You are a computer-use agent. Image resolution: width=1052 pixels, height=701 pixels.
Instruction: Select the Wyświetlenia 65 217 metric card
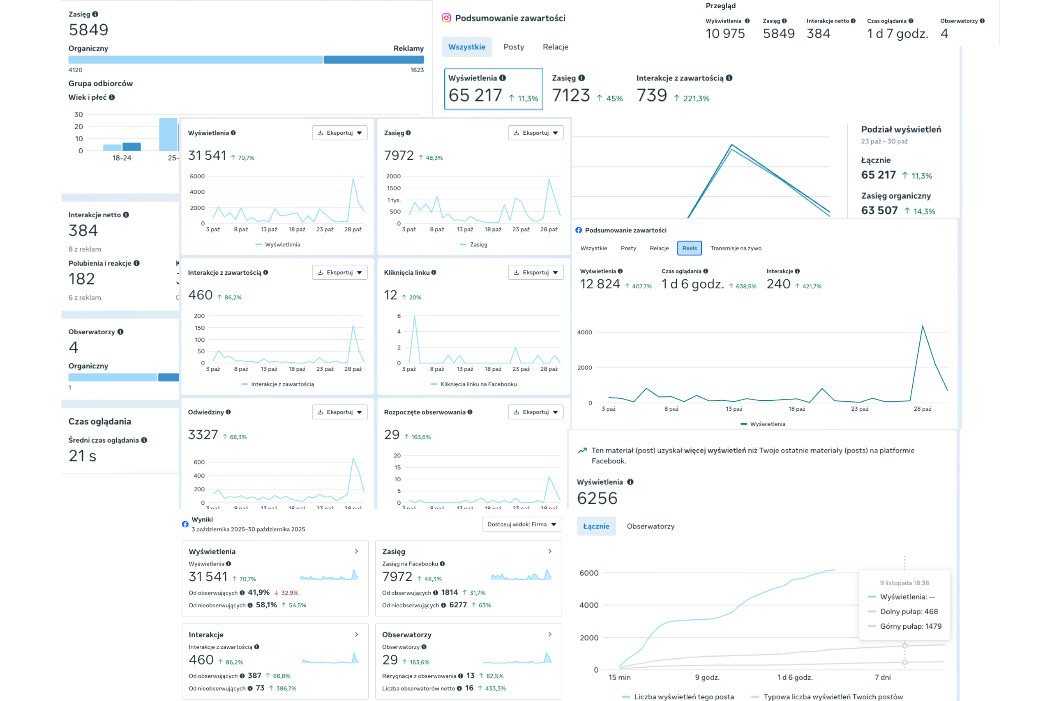click(x=494, y=89)
